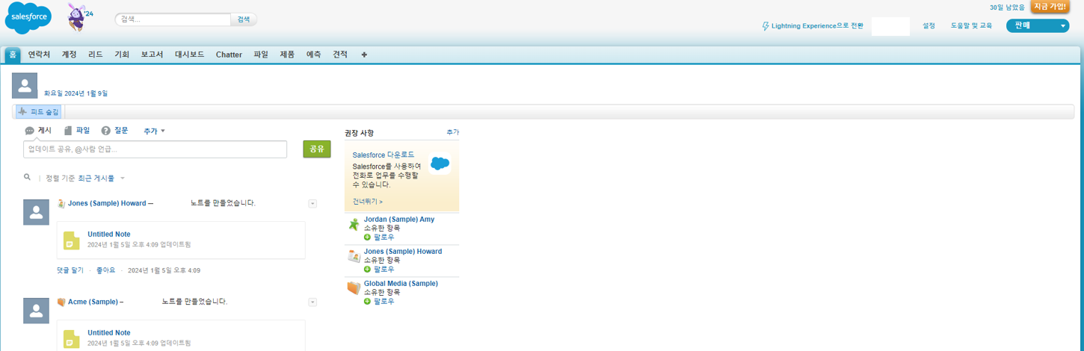Click the 추가 link in 권장 사항
The height and width of the screenshot is (351, 1084).
(452, 132)
